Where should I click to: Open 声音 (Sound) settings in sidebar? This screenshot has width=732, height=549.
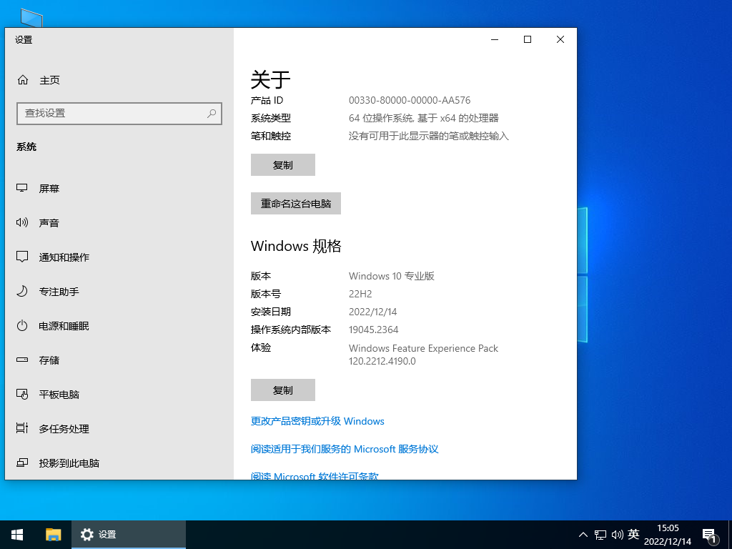pos(49,222)
